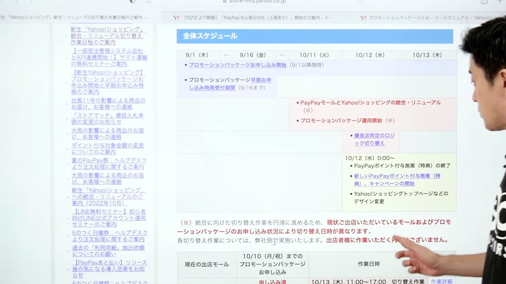Open sidebar link 【PayPayあと払い】リリース後の気になる導入効果
Image resolution: width=506 pixels, height=284 pixels.
110,269
